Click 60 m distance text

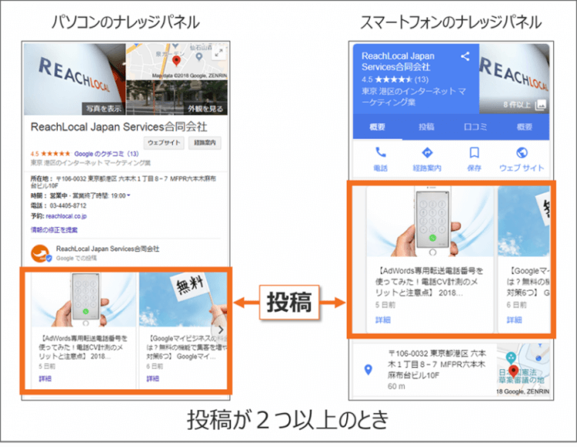(396, 387)
